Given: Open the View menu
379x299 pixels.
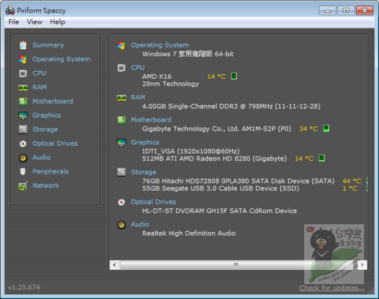Looking at the screenshot, I should (x=34, y=22).
